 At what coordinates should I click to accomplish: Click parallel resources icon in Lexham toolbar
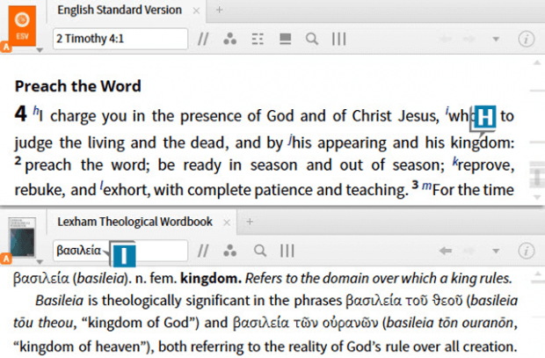click(x=203, y=251)
